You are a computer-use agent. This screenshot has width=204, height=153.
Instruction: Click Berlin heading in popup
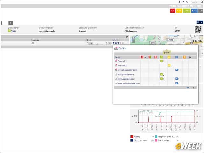(122, 48)
